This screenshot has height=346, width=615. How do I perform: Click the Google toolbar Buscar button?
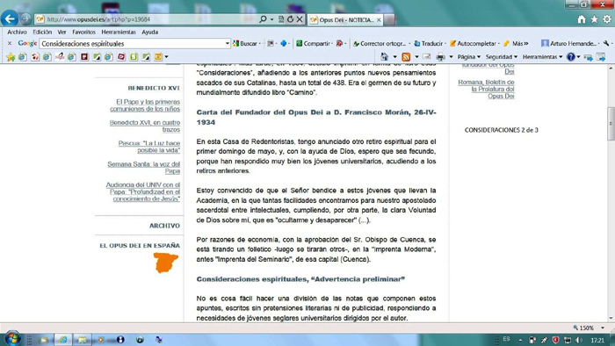click(x=245, y=44)
